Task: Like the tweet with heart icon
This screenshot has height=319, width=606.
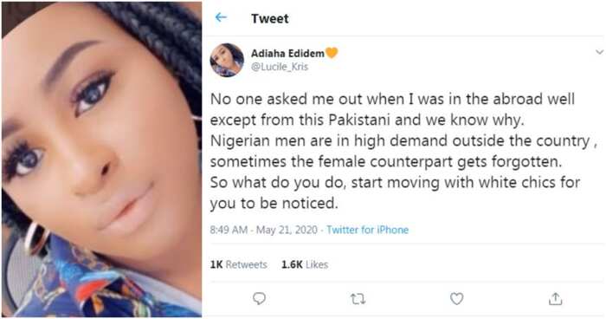Action: [x=456, y=298]
